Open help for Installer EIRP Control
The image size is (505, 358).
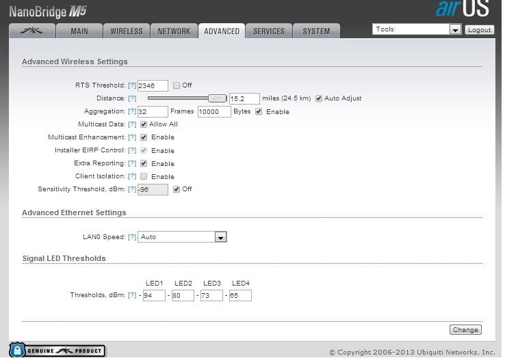click(x=132, y=150)
